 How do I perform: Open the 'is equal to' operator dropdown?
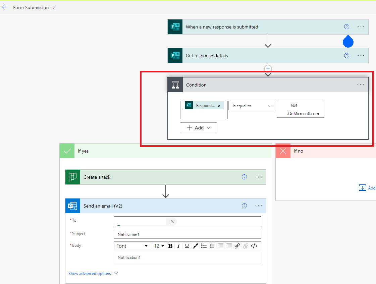tap(252, 106)
